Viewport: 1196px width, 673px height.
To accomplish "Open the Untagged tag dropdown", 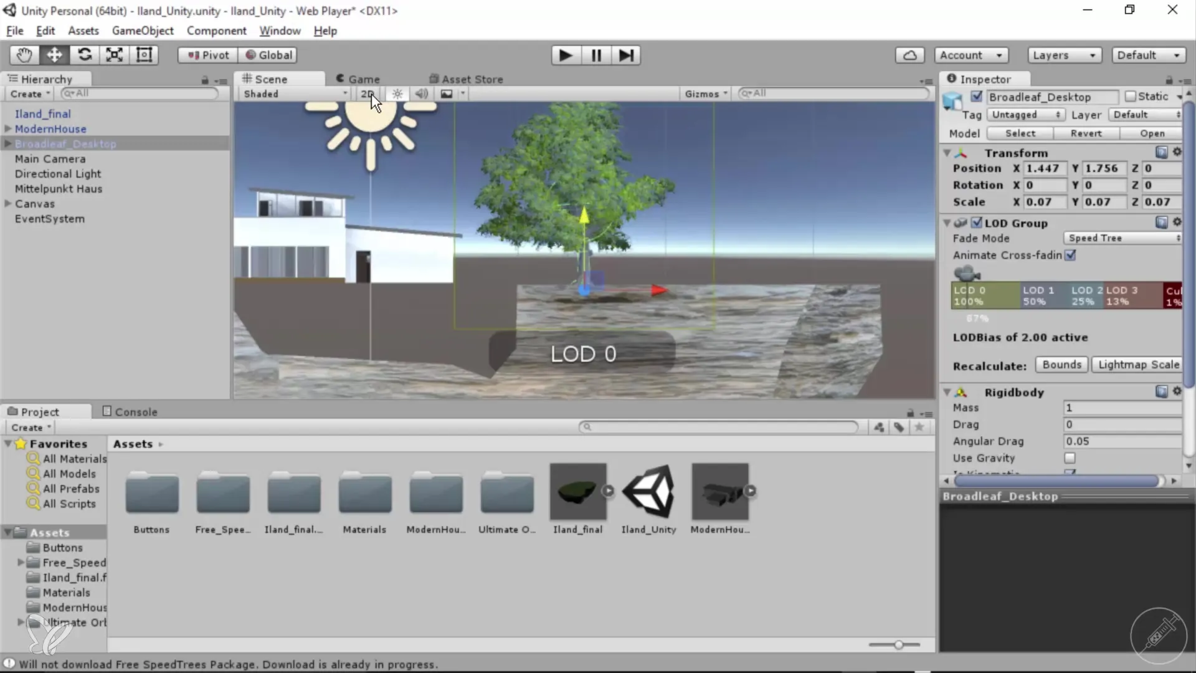I will [1025, 115].
